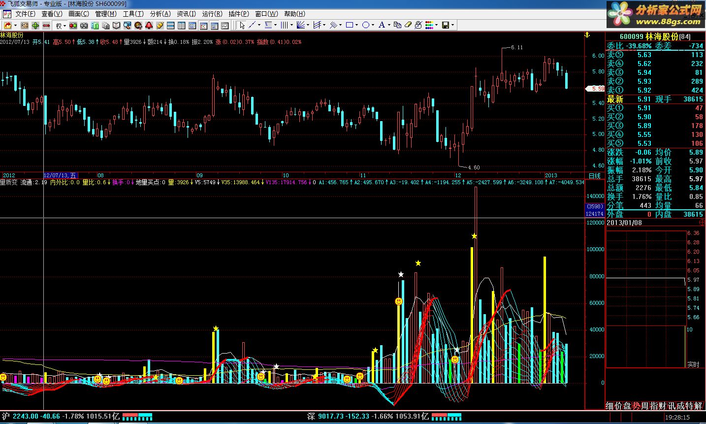This screenshot has height=424, width=706.
Task: Open the red alarm bell alert
Action: click(149, 25)
